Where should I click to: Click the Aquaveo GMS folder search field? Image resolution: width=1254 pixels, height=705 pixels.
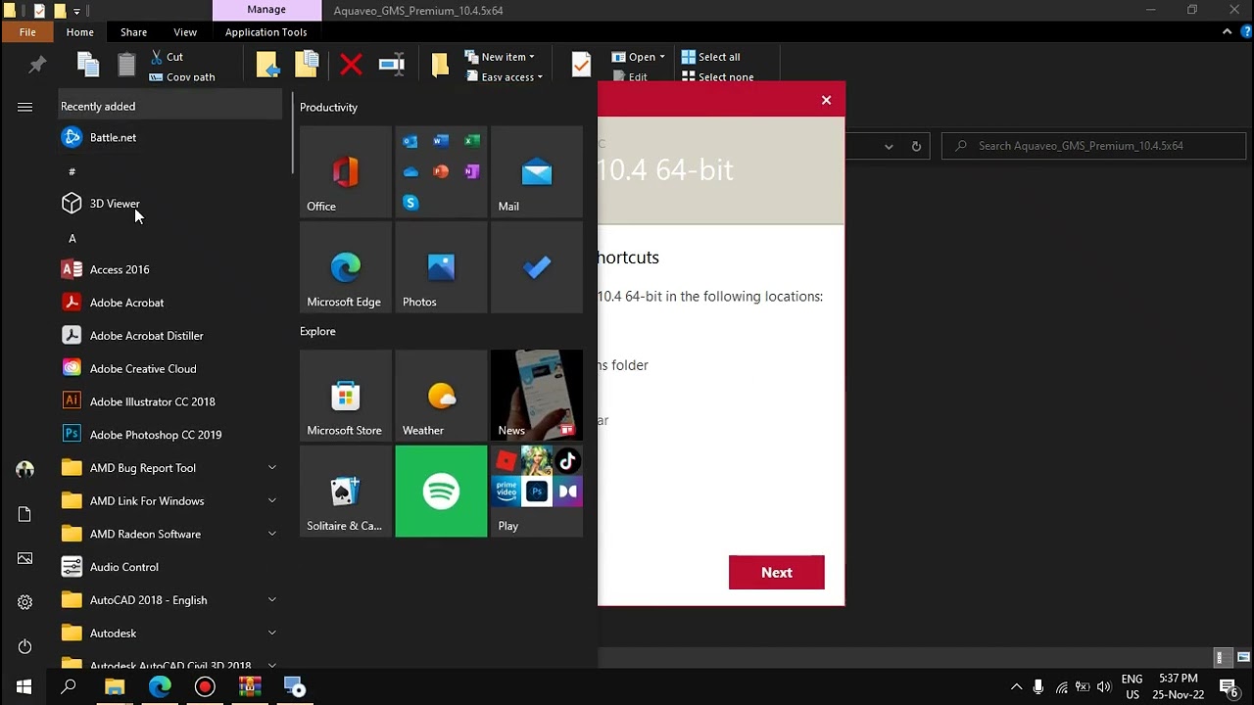pos(1093,146)
